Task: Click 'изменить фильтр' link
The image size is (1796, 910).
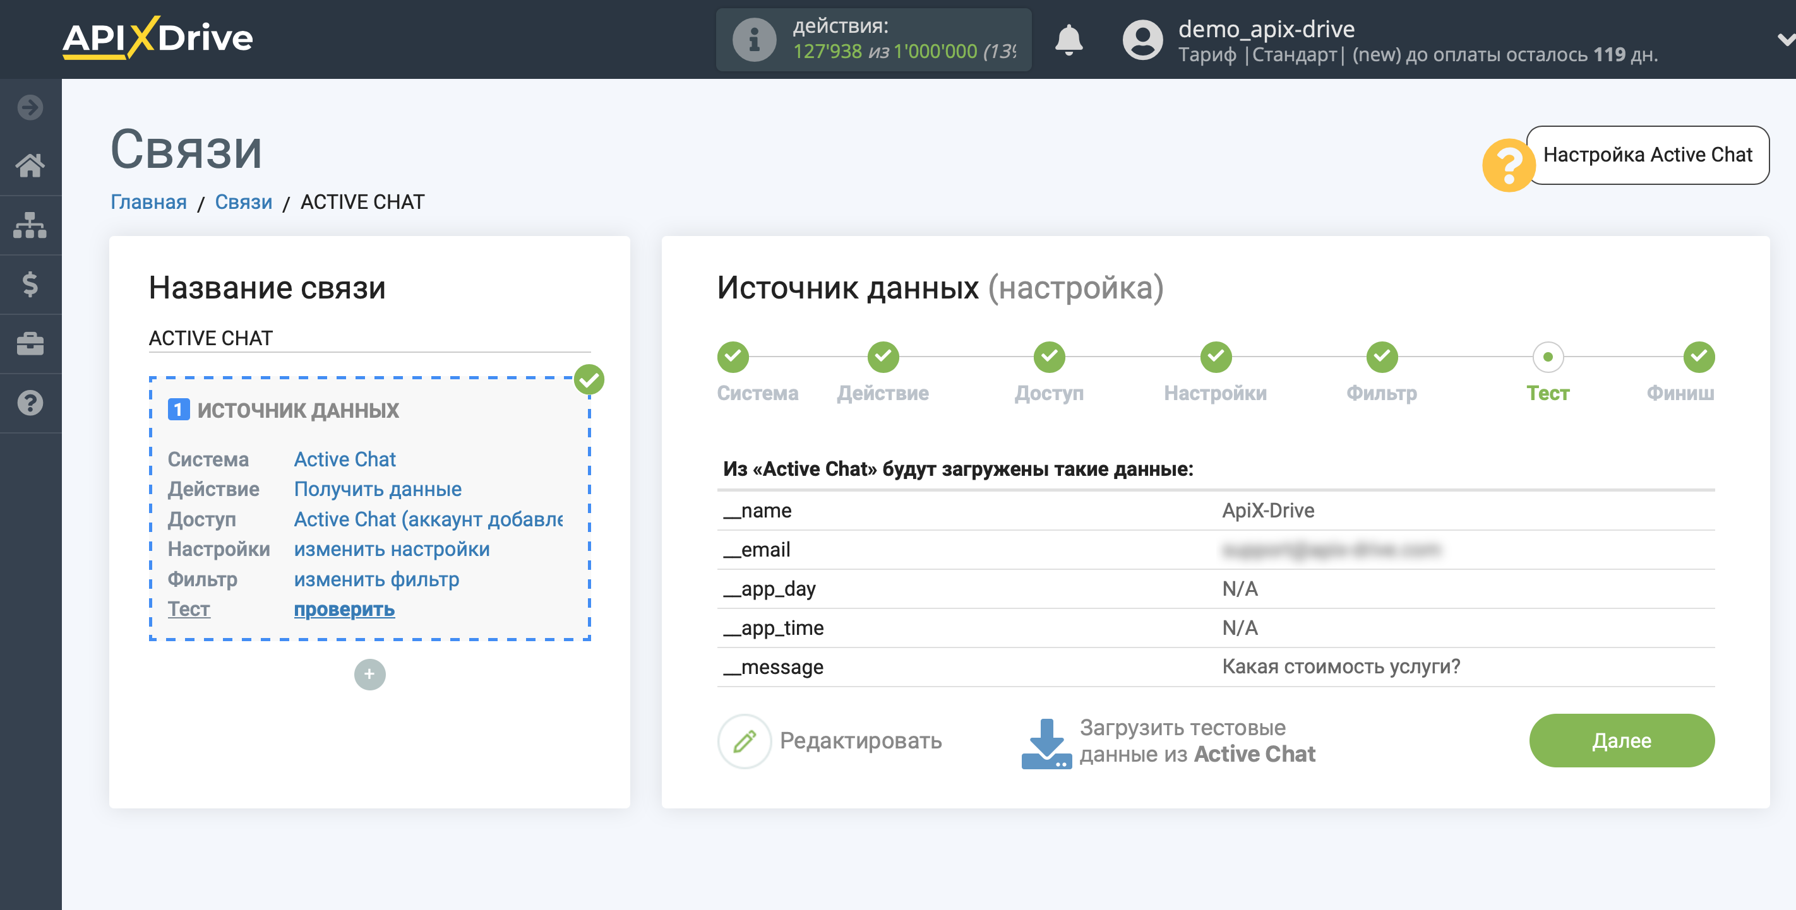Action: (x=376, y=579)
